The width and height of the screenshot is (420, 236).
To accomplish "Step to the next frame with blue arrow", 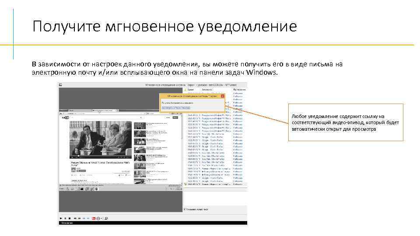I will pos(88,219).
